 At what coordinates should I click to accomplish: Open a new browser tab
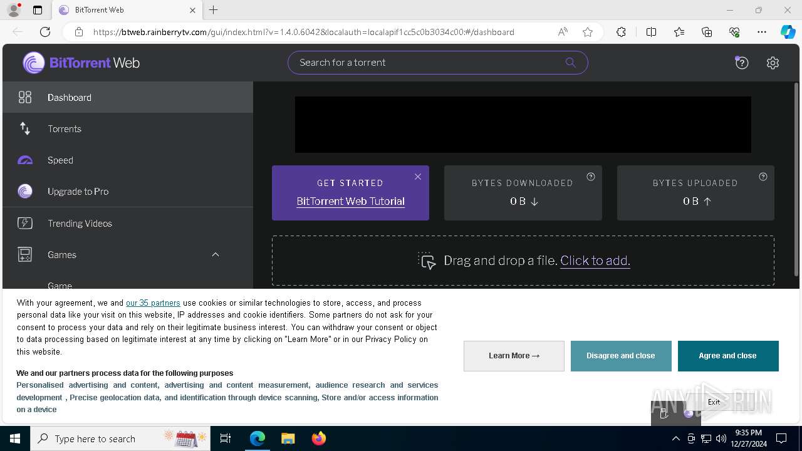(x=213, y=10)
